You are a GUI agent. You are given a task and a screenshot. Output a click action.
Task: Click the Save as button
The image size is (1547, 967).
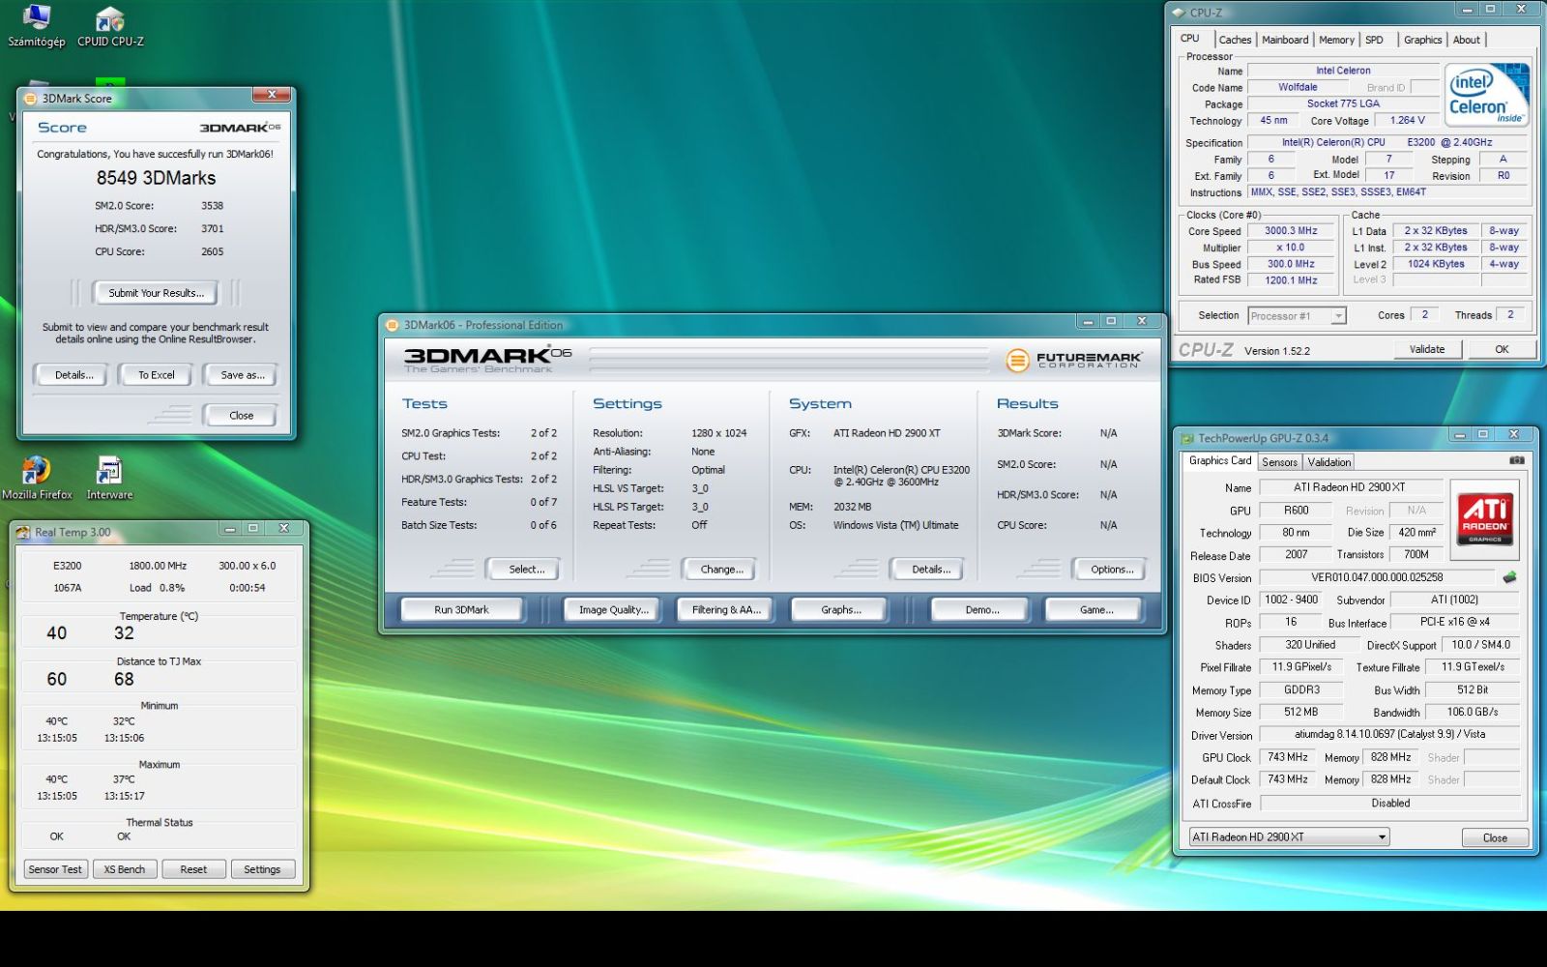242,375
